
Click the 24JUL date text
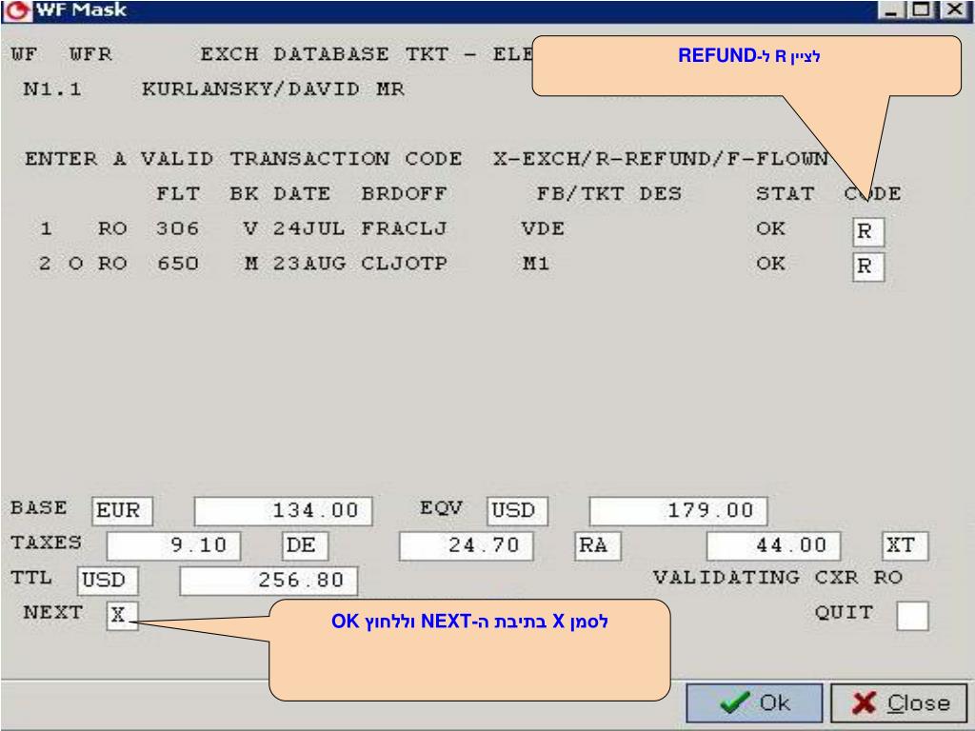[309, 228]
